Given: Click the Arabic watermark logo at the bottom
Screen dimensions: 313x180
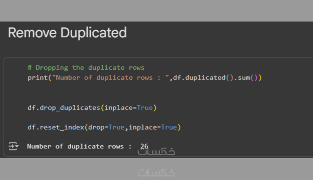Looking at the screenshot, I should tap(156, 172).
